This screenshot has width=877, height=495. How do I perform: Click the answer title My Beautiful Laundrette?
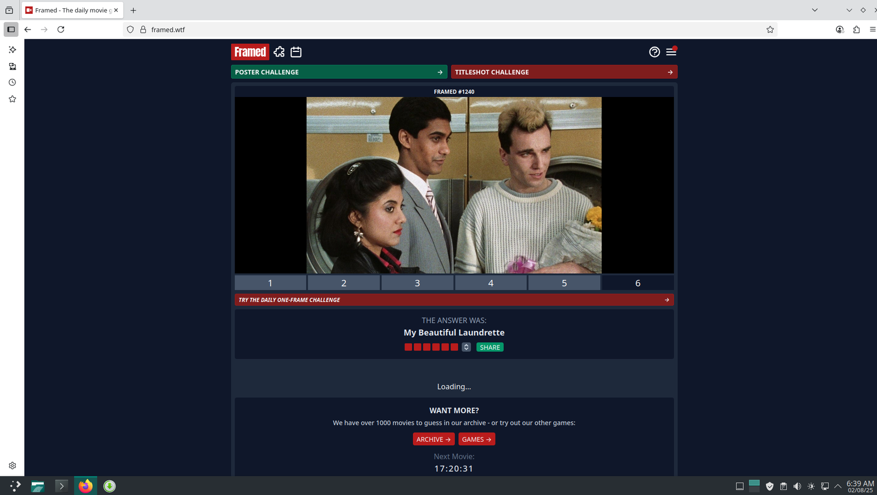tap(454, 332)
